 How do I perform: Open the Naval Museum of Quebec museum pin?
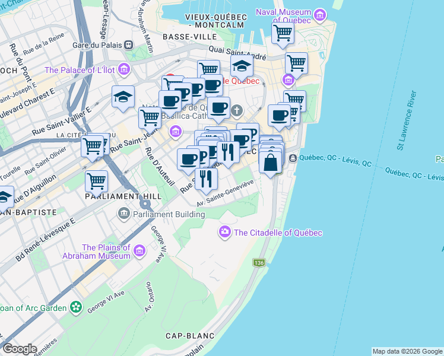click(x=320, y=15)
